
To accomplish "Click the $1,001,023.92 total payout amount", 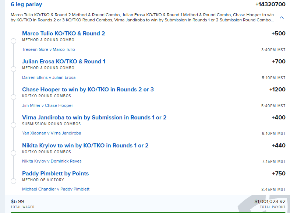I will coord(270,201).
